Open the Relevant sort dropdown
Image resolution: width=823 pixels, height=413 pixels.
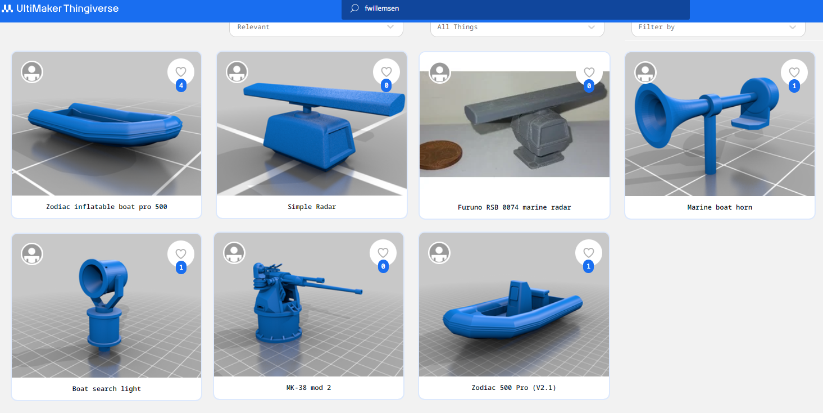316,27
